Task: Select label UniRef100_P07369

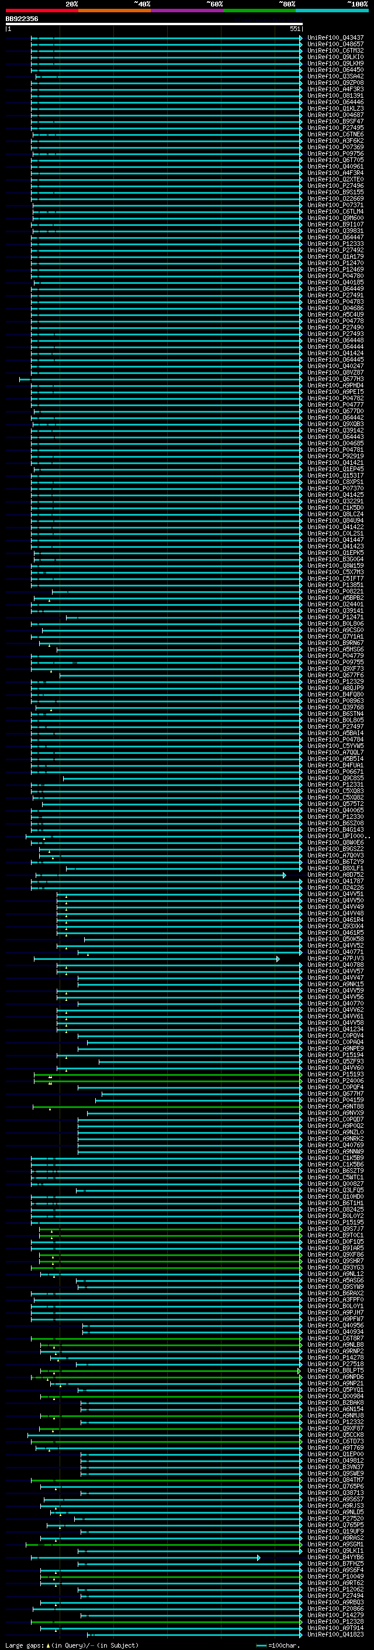Action: (x=335, y=147)
